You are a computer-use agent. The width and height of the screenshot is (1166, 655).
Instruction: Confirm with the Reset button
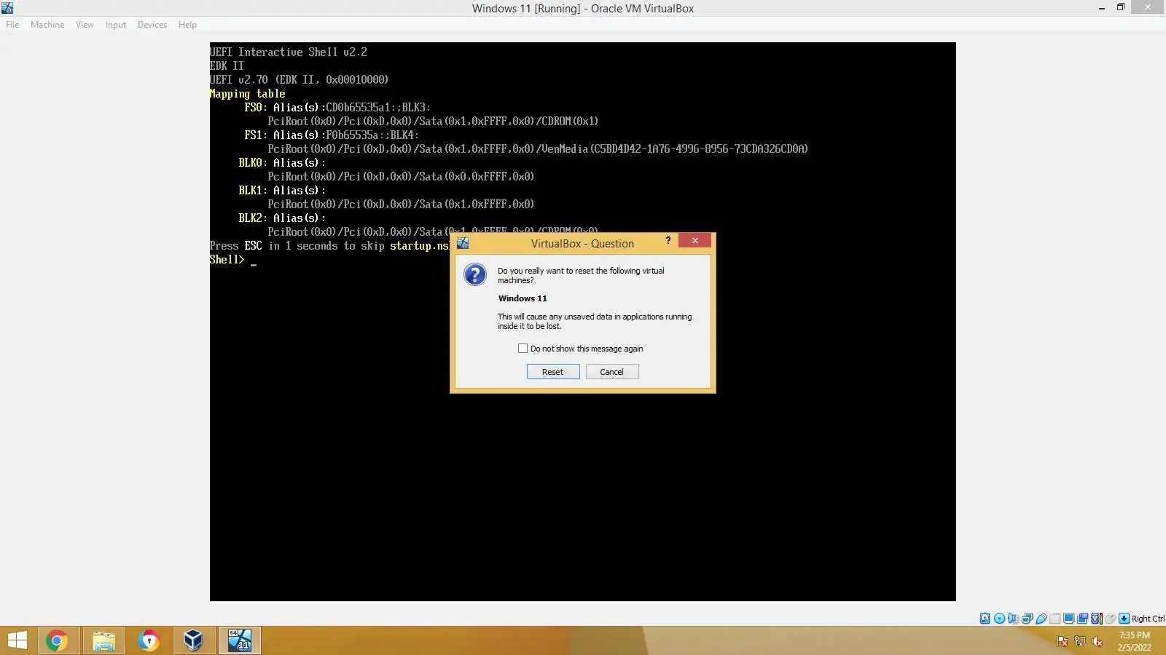click(x=553, y=372)
